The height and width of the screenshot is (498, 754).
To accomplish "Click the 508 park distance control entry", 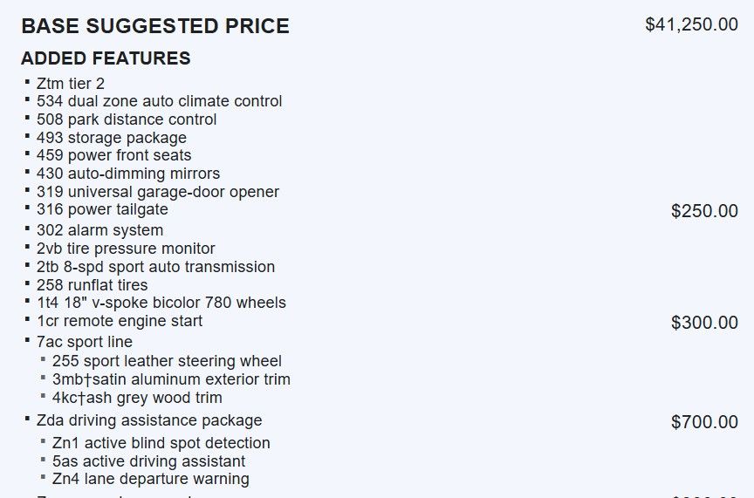I will (x=127, y=119).
